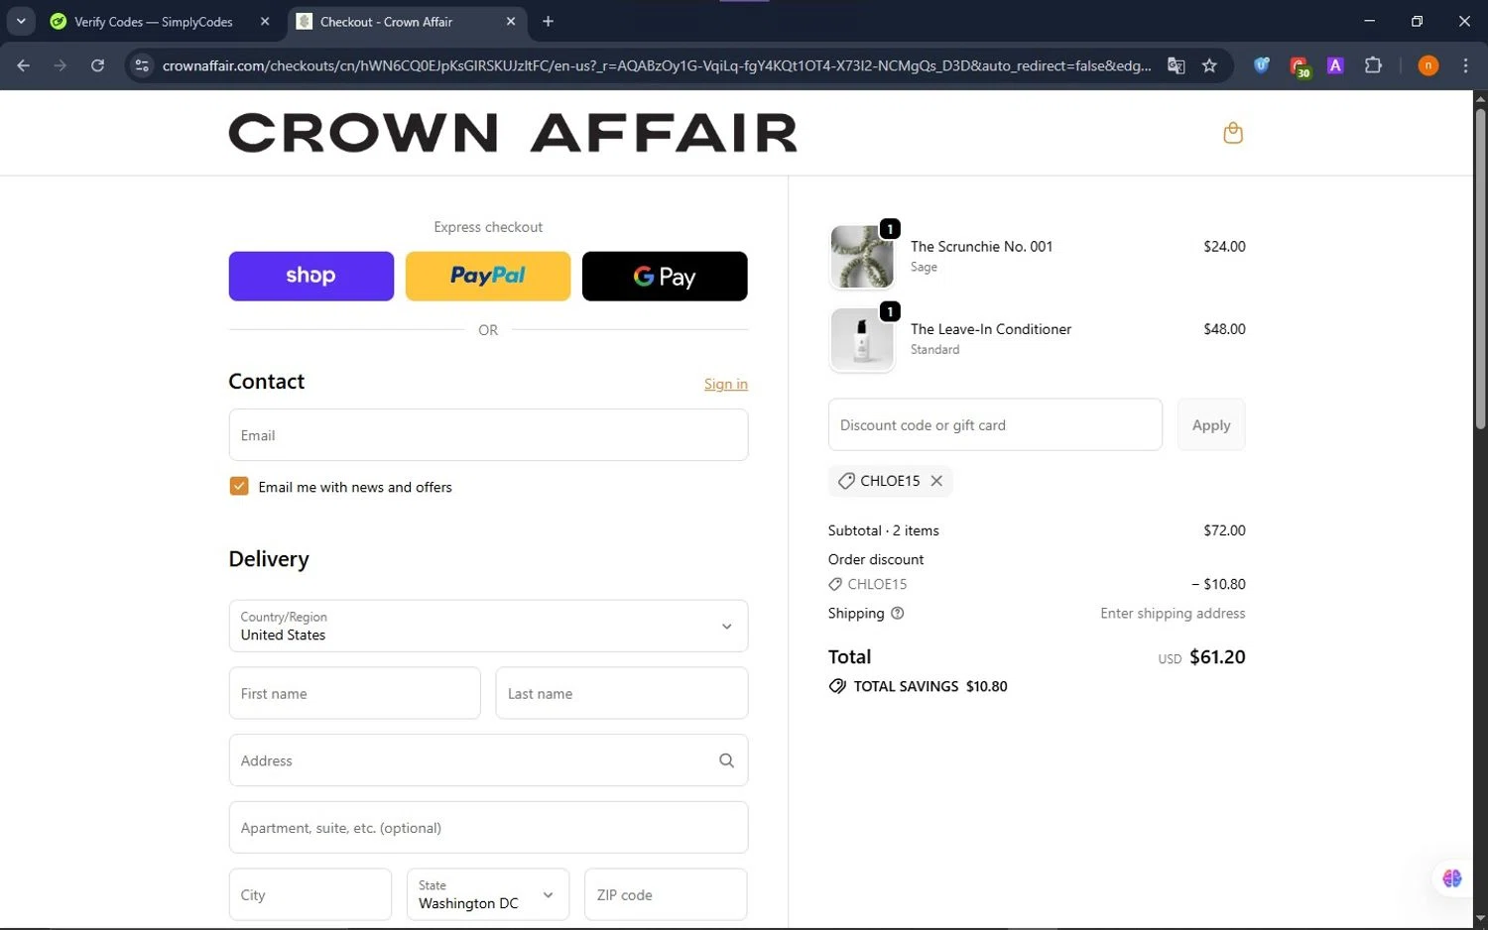The height and width of the screenshot is (930, 1488).
Task: Close the Verify Codes SimplyCodes tab
Action: coord(265,21)
